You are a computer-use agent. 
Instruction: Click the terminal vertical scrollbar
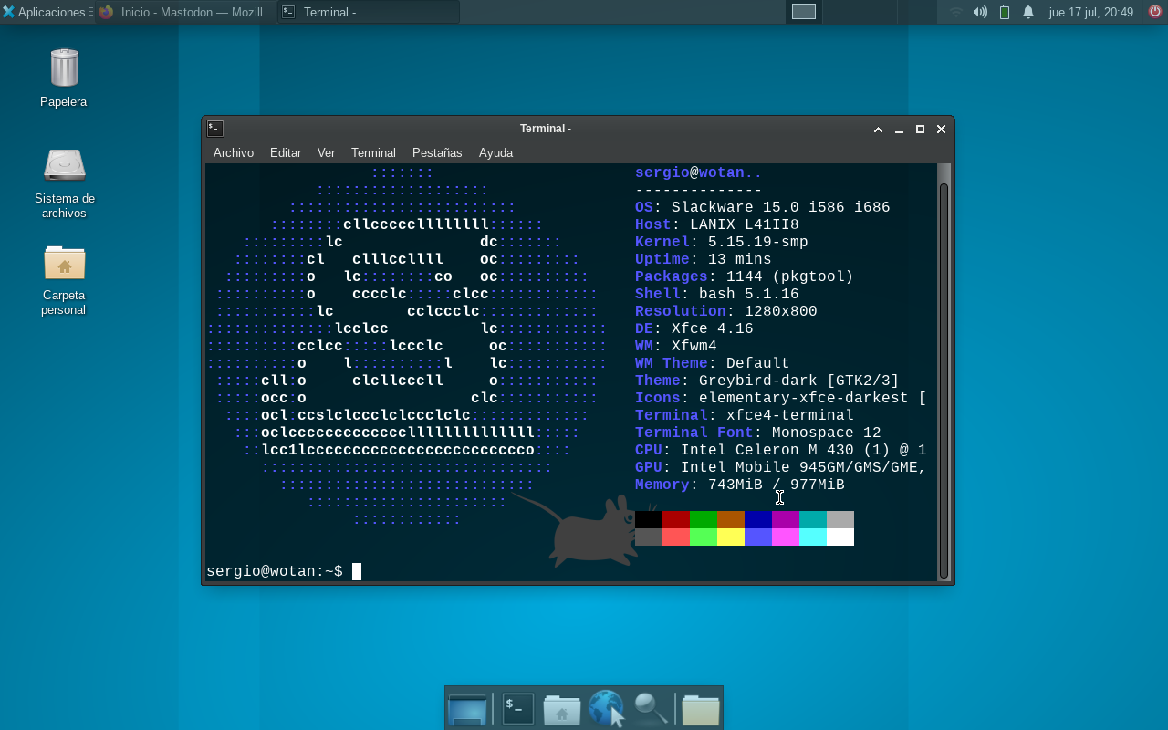pos(944,374)
